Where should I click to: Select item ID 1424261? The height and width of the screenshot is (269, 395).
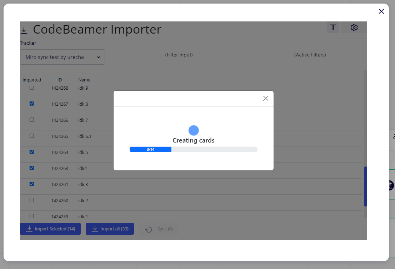pos(60,185)
